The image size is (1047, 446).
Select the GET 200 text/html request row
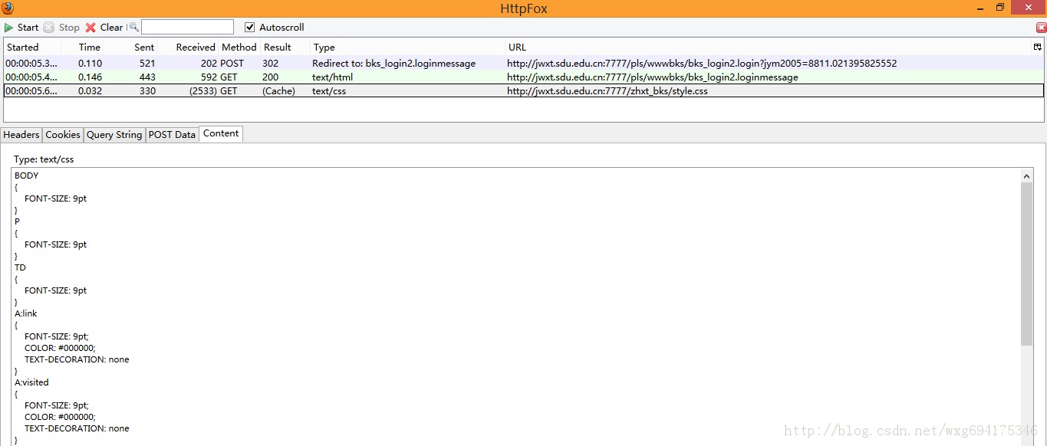pos(524,77)
